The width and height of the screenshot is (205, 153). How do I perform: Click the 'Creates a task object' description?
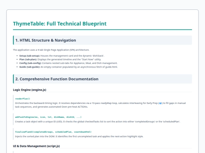tap(98, 122)
